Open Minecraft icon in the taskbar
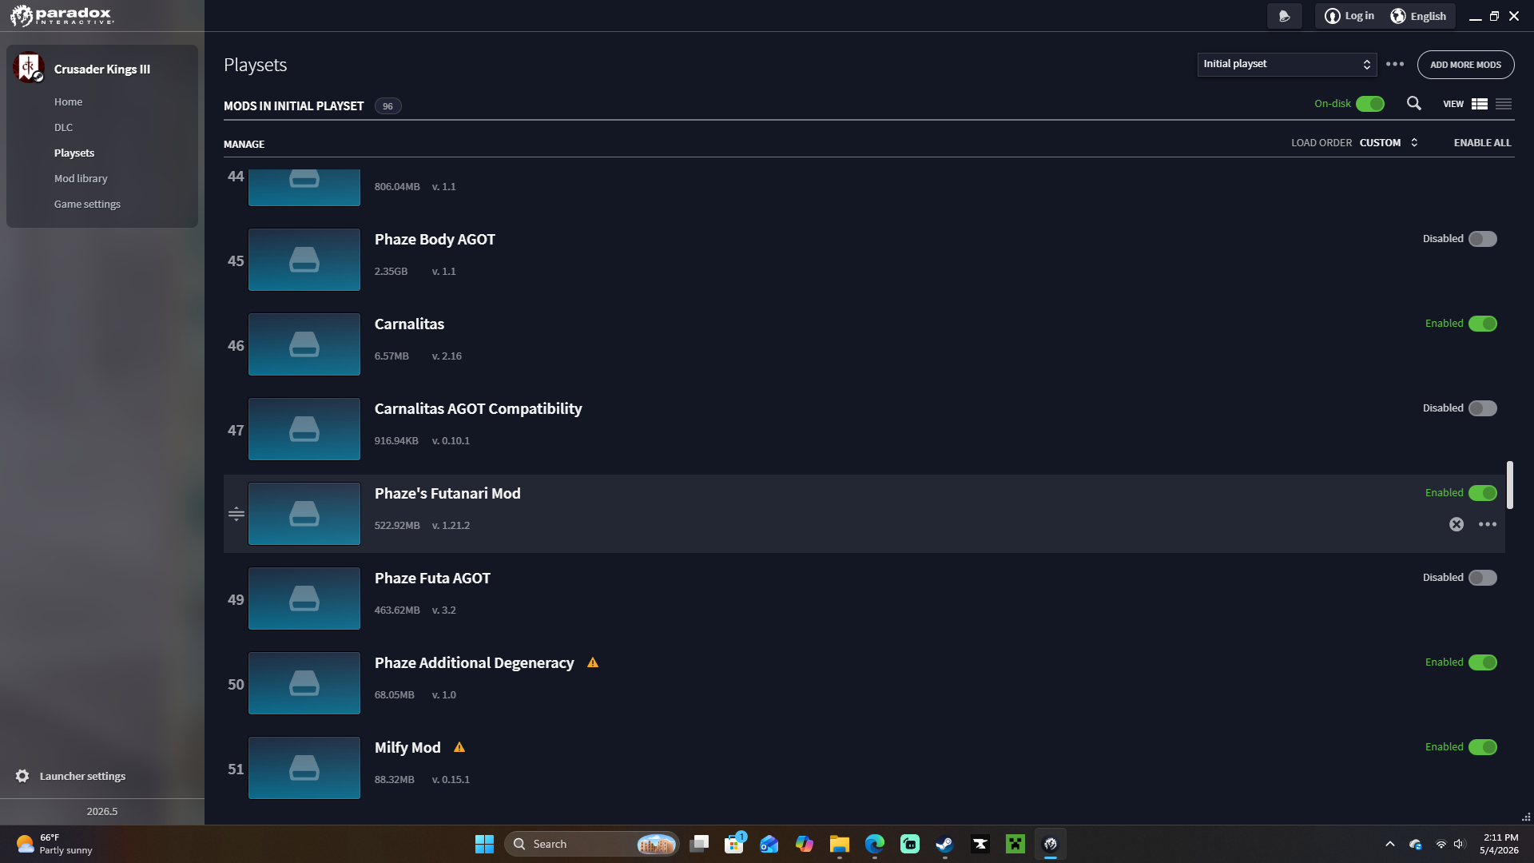The height and width of the screenshot is (863, 1534). pos(1015,844)
